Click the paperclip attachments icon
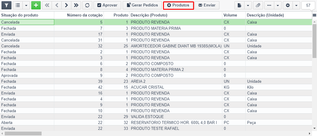Viewport: 317px width, 136px height. pos(258,5)
